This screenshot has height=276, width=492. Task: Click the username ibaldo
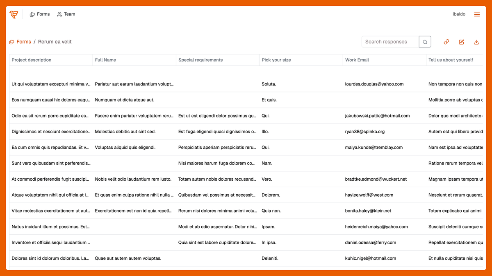click(459, 14)
